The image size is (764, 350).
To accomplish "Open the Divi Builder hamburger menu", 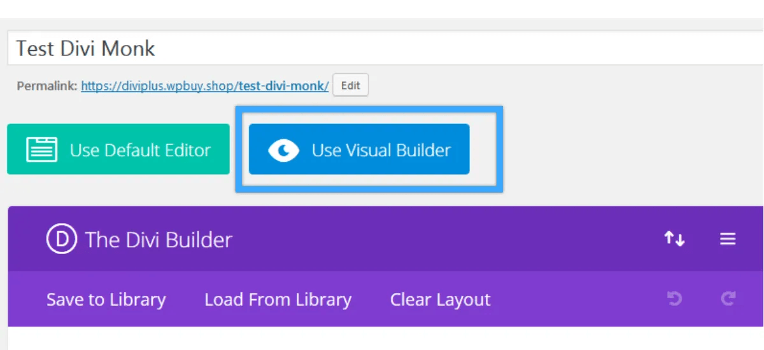I will (728, 239).
